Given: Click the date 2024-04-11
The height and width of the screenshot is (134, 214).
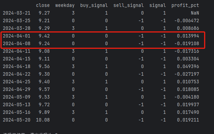Looking at the screenshot, I should coord(17,51).
